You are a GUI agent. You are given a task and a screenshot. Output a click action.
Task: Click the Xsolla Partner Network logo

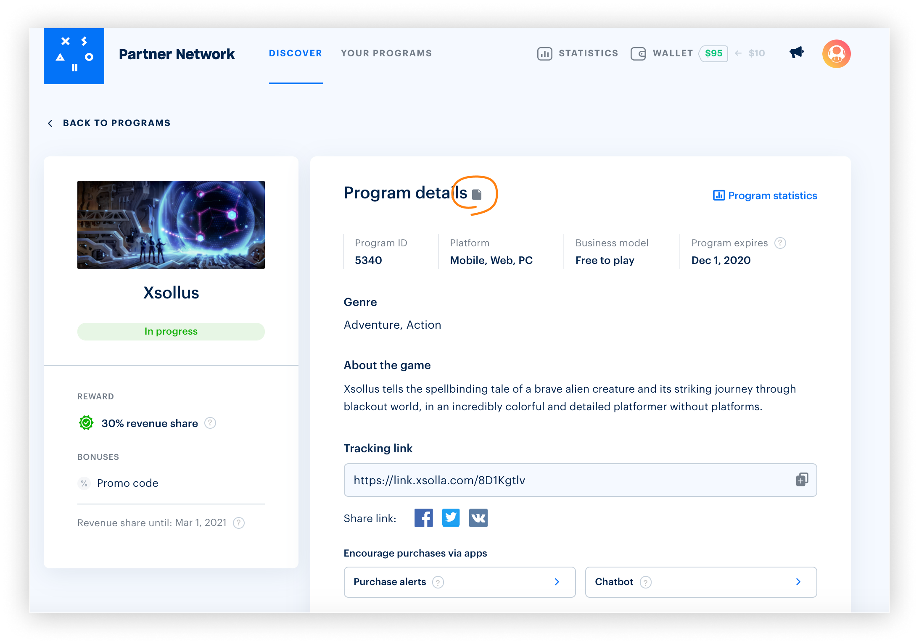pos(74,56)
